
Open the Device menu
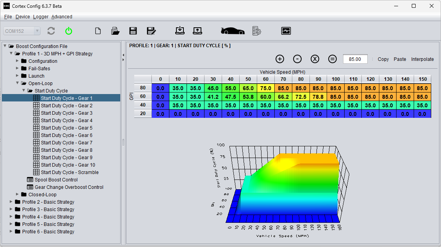point(23,17)
